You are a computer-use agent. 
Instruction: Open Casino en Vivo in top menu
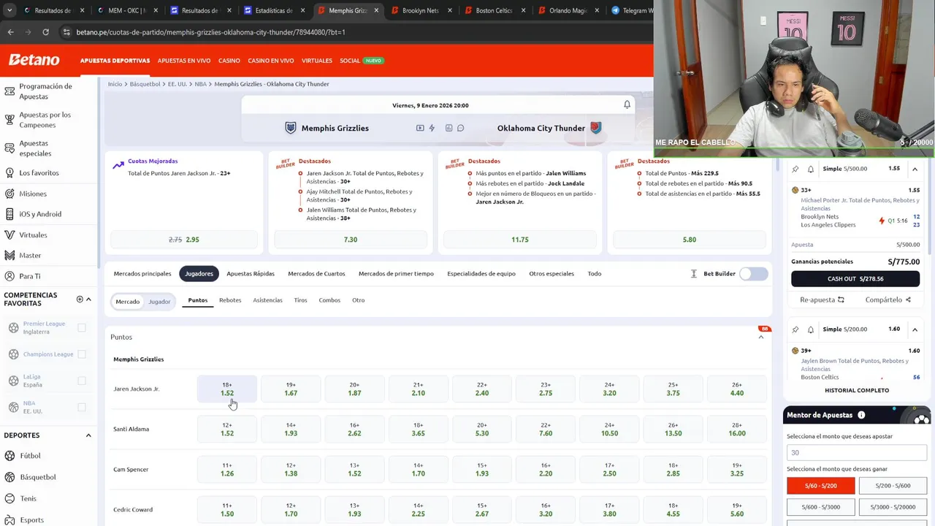[x=271, y=61]
